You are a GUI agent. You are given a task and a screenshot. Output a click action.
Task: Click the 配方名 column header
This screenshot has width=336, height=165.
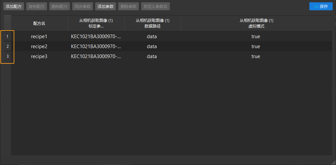tap(39, 24)
